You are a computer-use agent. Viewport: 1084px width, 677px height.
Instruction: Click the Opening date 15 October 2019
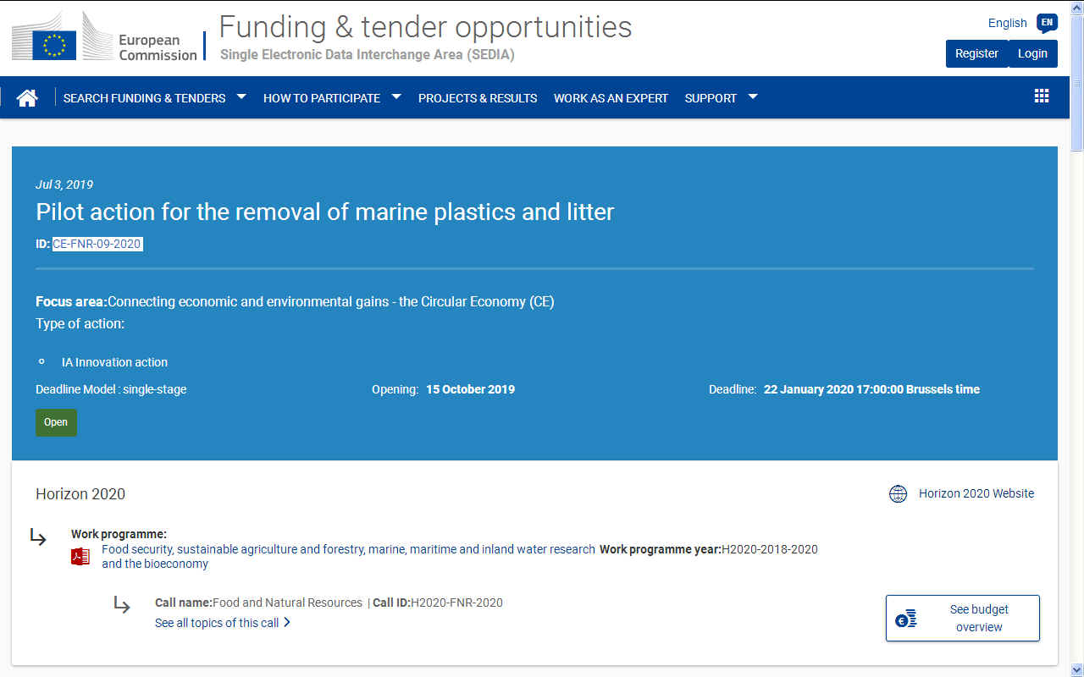coord(470,389)
